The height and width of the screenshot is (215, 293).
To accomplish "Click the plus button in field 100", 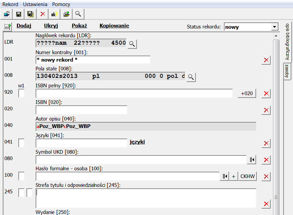I will click(234, 176).
